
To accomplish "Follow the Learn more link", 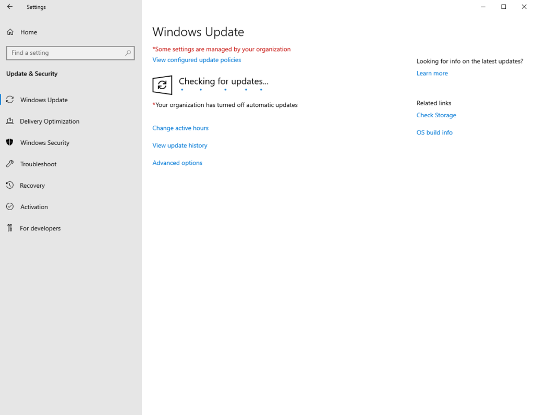I will tap(432, 74).
